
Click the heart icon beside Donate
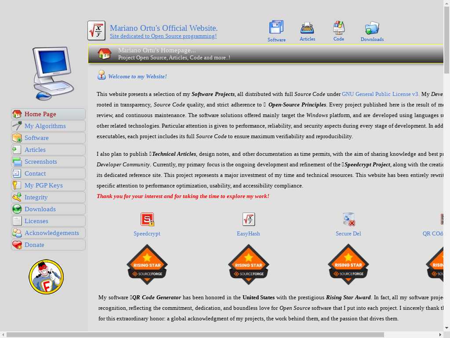[17, 245]
